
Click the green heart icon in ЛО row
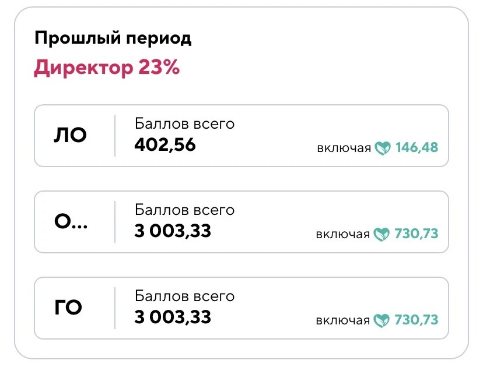point(383,148)
